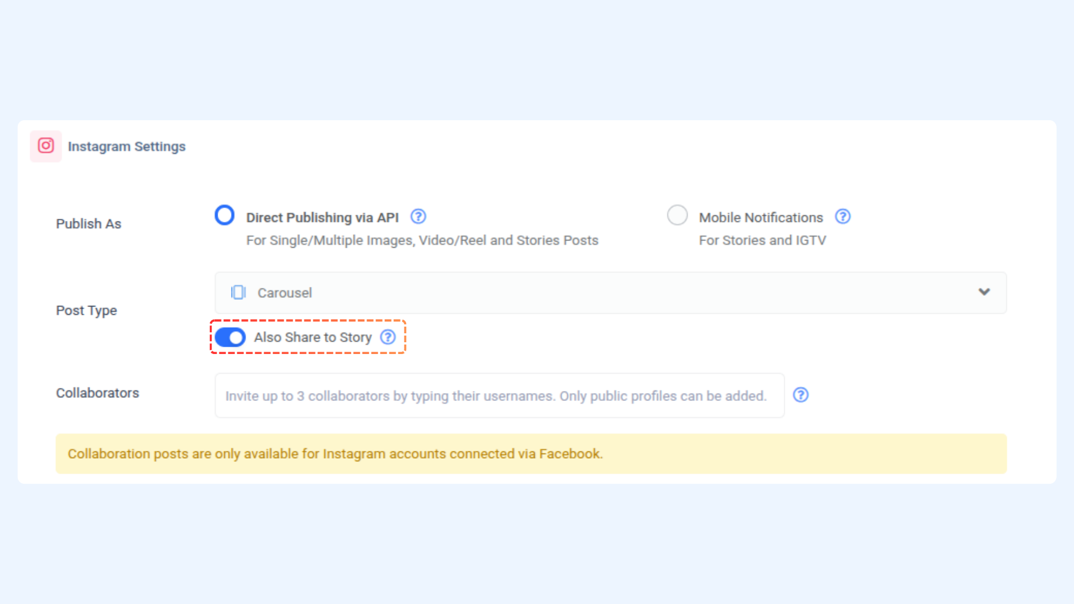
Task: Click the 'Collaborators' field label
Action: 97,393
